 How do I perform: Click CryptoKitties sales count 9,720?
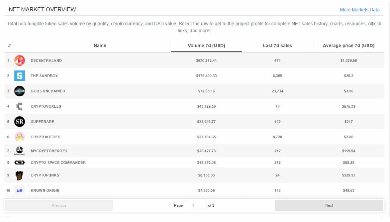[x=277, y=137]
